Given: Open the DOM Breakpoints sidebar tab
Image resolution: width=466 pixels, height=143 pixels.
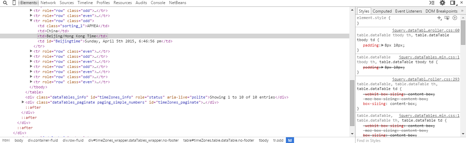Looking at the screenshot, I should point(441,11).
